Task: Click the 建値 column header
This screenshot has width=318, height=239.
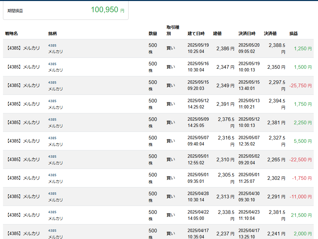Action: point(217,33)
